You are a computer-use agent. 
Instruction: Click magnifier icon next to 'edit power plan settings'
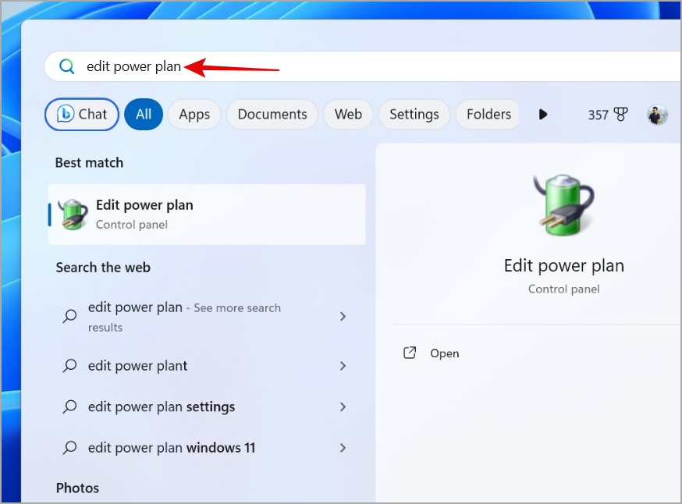point(69,406)
